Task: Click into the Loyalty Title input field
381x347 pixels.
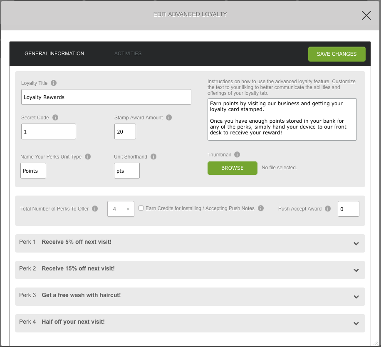Action: coord(106,97)
